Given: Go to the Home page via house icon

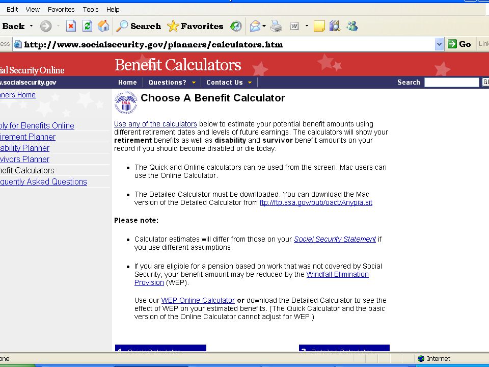Looking at the screenshot, I should tap(103, 26).
